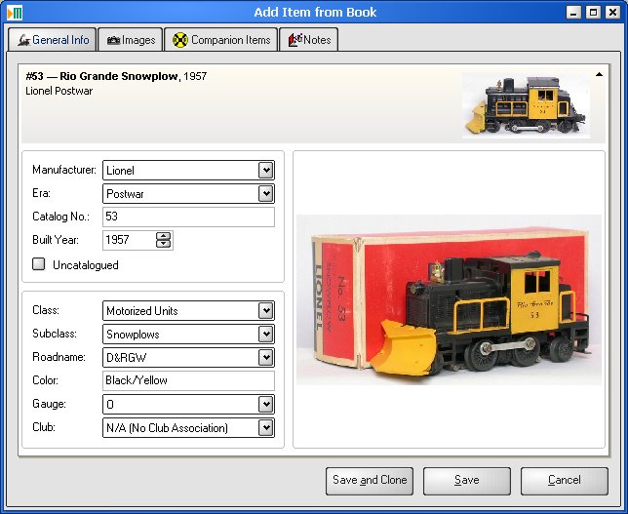The image size is (628, 514).
Task: Open the Notes tab
Action: [308, 40]
